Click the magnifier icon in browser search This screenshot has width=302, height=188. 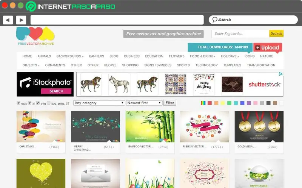pyautogui.click(x=214, y=20)
